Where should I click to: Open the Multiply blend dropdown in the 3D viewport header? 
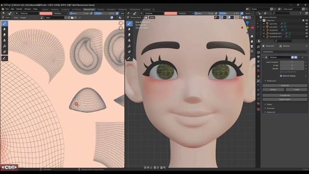pos(185,14)
